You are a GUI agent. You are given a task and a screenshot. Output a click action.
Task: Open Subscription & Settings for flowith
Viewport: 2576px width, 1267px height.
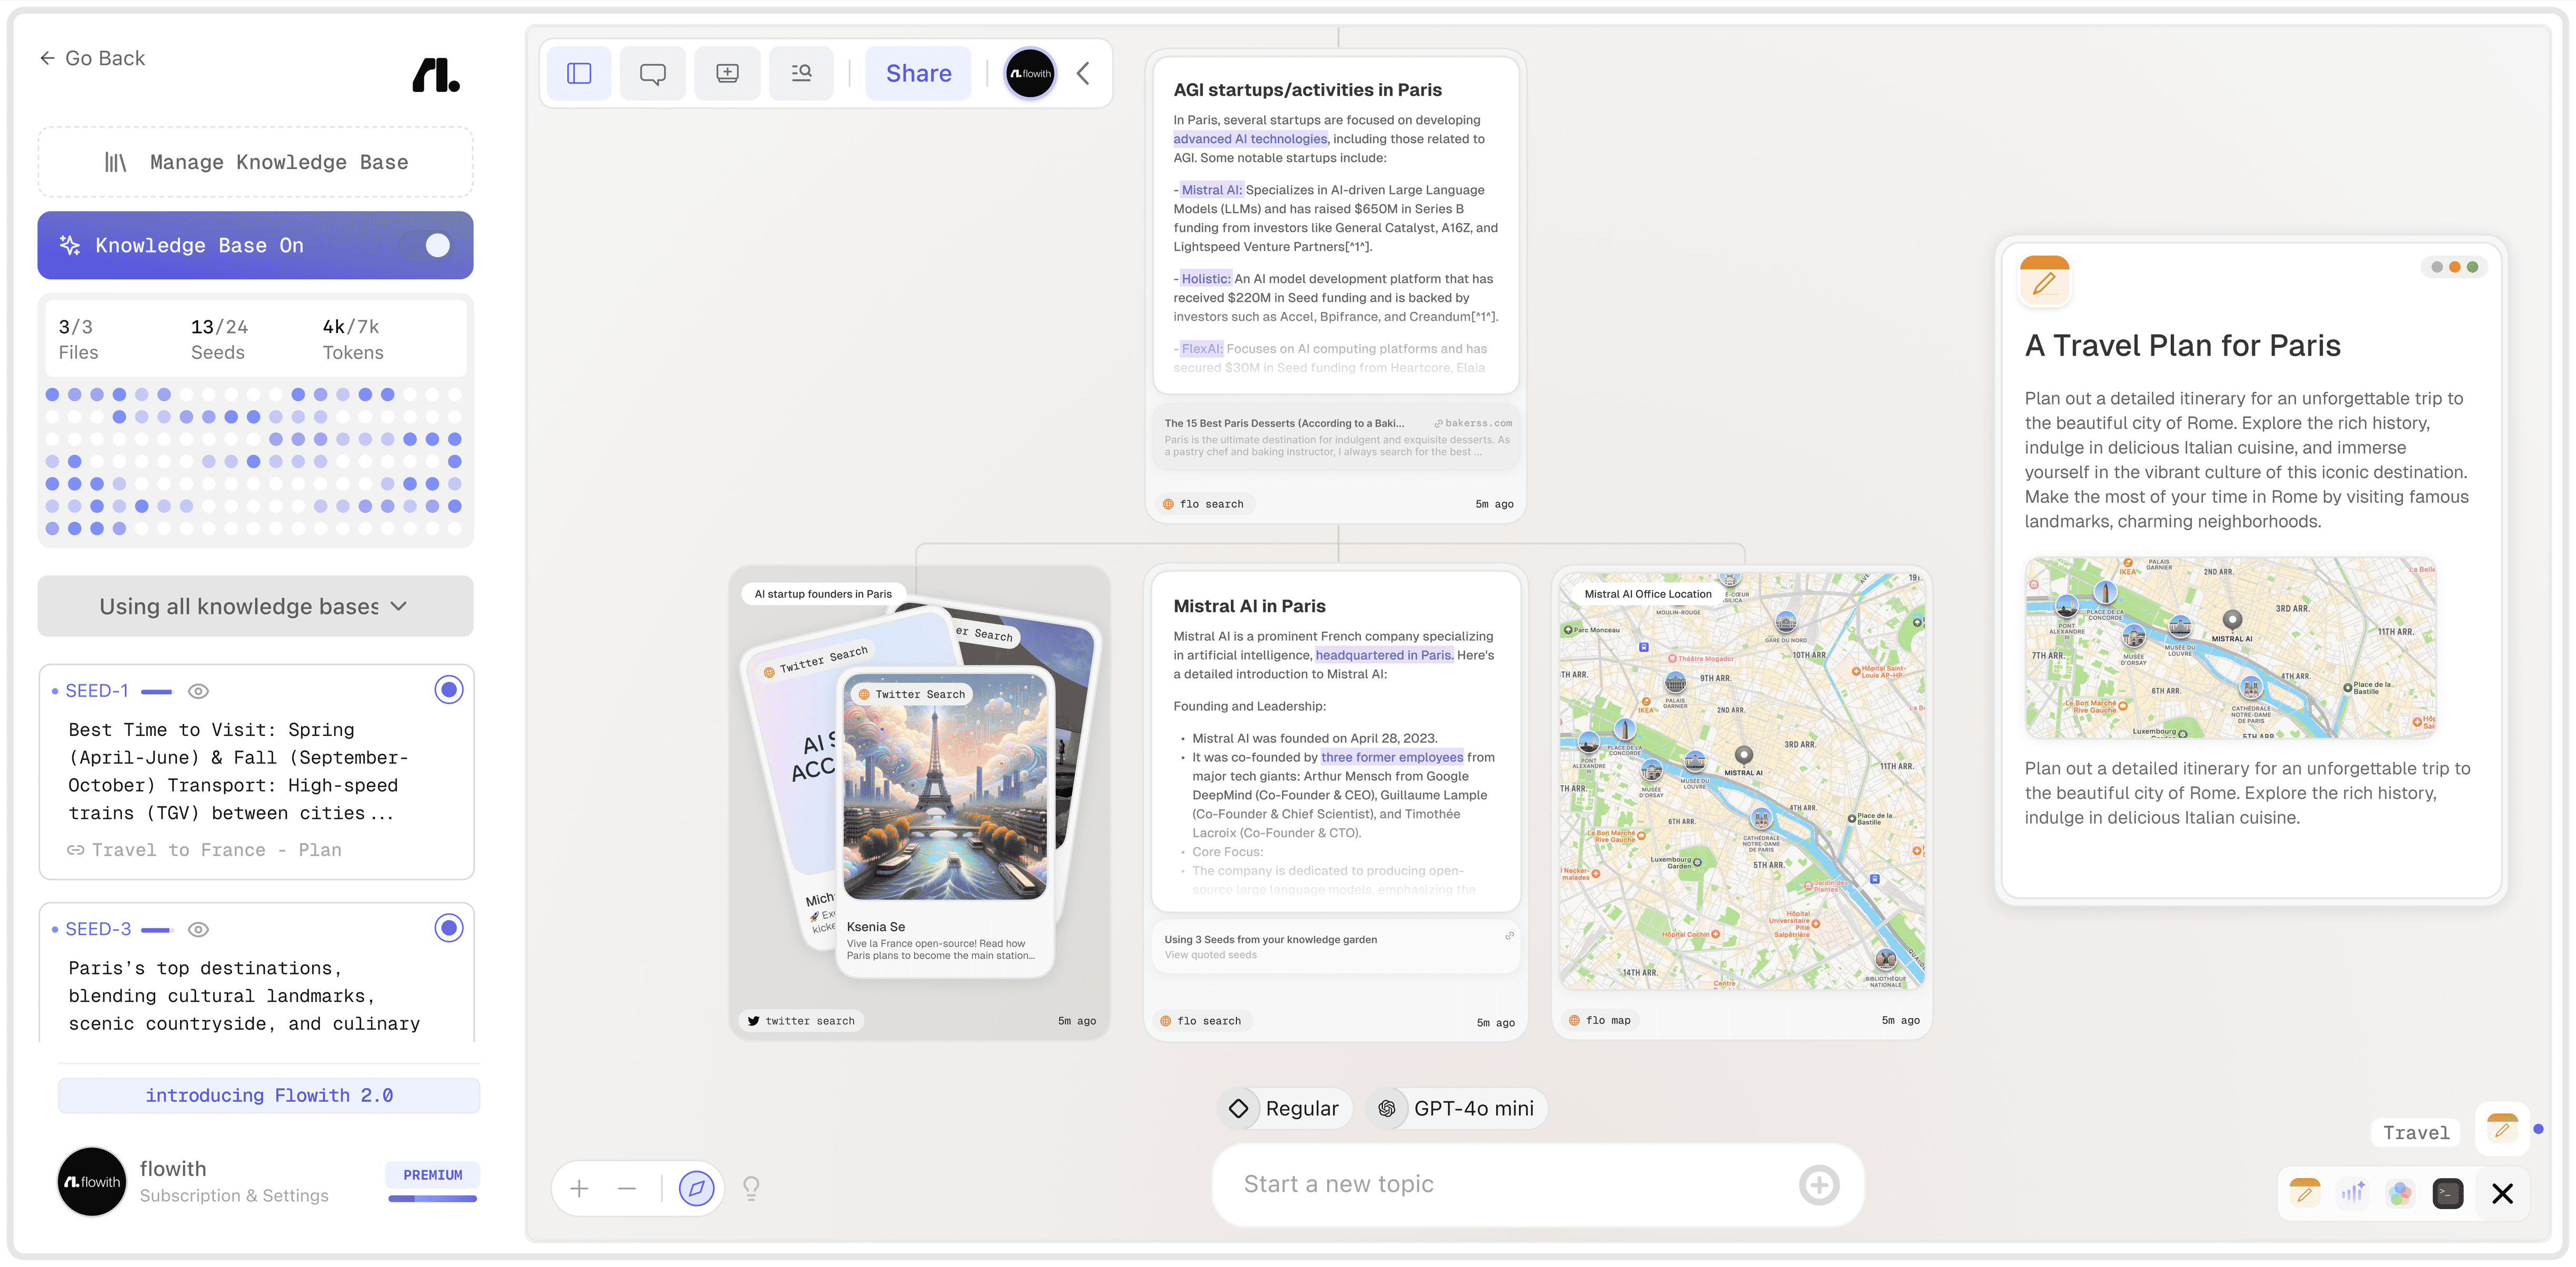(x=234, y=1195)
